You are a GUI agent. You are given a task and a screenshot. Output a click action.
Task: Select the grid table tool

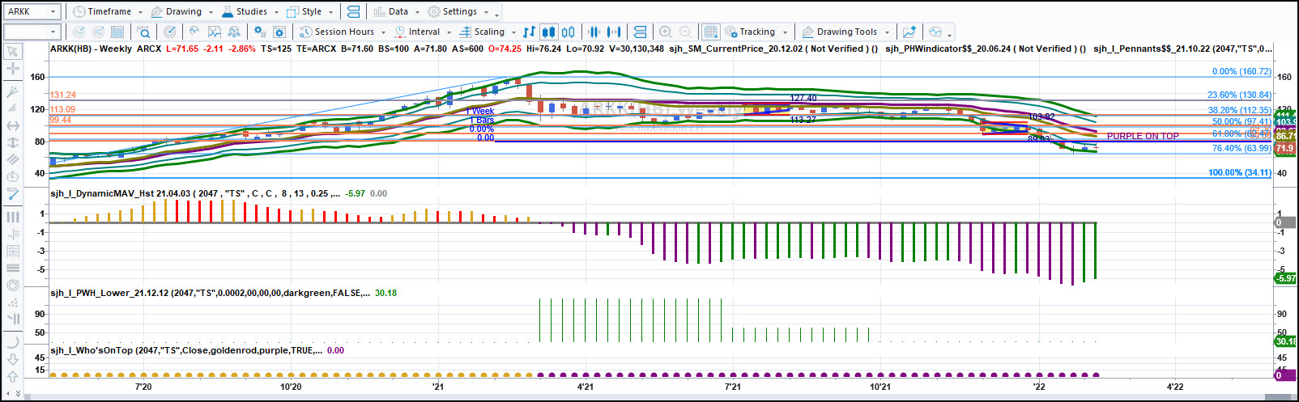[13, 251]
